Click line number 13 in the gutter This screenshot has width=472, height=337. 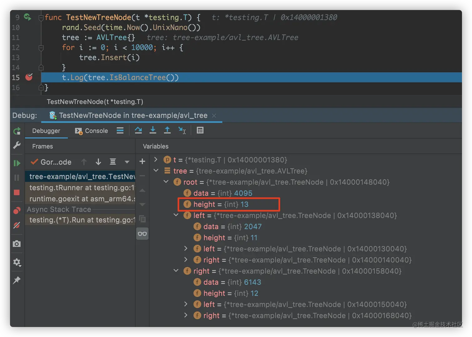coord(16,57)
